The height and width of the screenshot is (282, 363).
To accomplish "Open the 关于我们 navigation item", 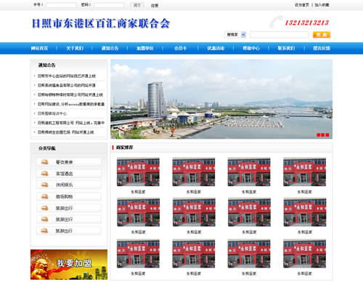I will pyautogui.click(x=75, y=48).
